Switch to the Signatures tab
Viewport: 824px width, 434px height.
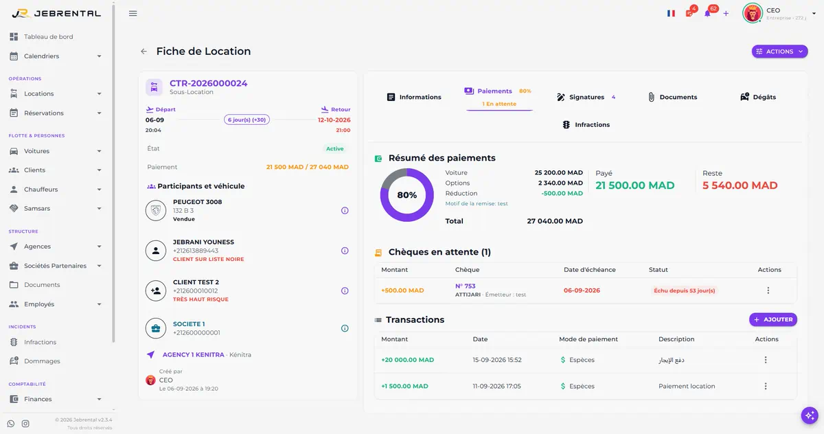(586, 98)
